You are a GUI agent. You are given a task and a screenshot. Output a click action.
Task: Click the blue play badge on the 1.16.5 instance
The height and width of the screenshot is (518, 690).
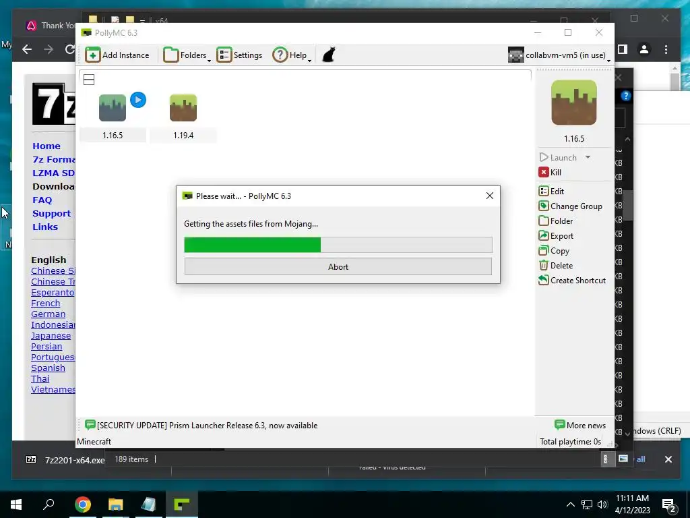(x=138, y=100)
